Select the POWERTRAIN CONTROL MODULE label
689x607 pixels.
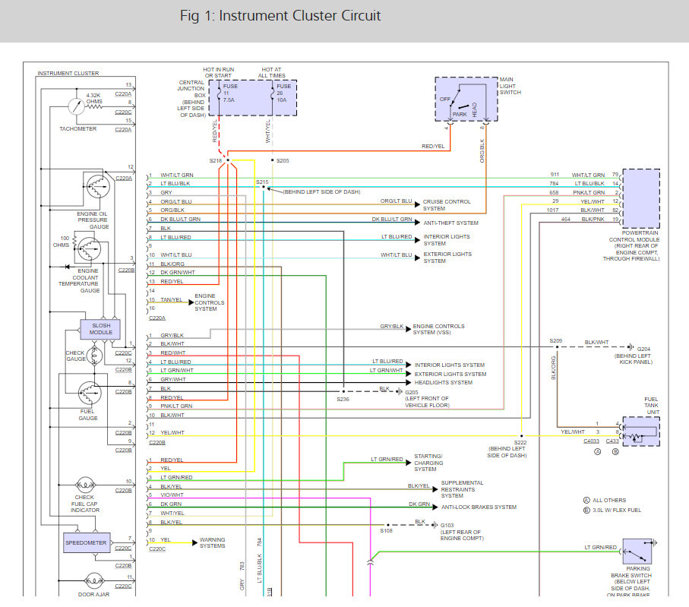631,246
